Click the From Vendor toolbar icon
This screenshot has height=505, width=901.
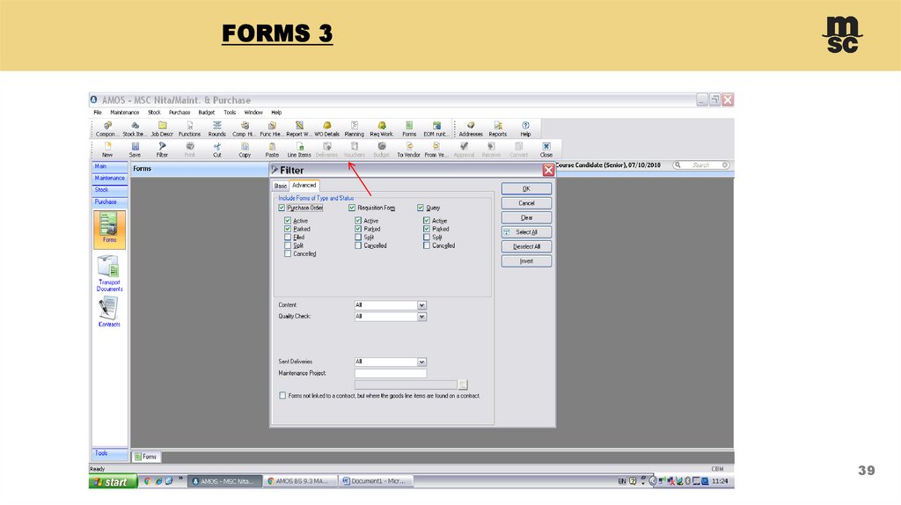point(436,150)
